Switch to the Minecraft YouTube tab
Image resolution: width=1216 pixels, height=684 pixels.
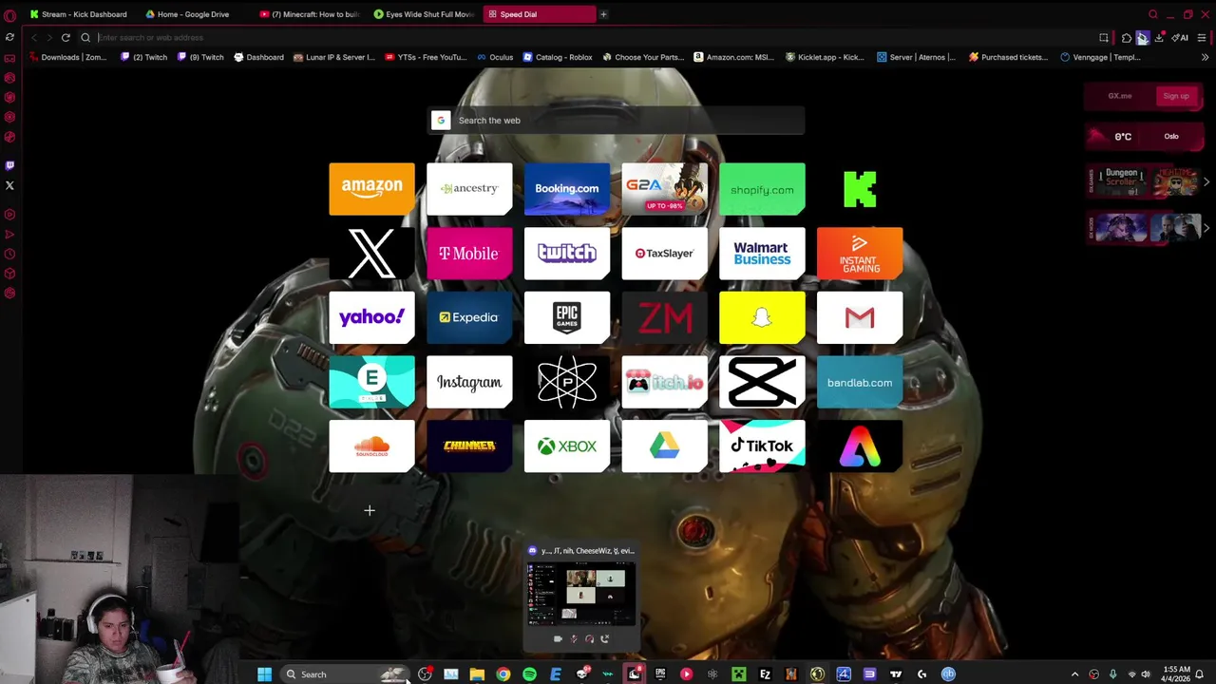tap(310, 14)
